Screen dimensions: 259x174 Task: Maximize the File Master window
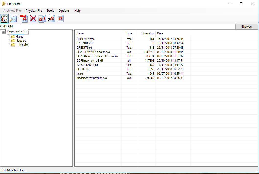tap(241, 4)
